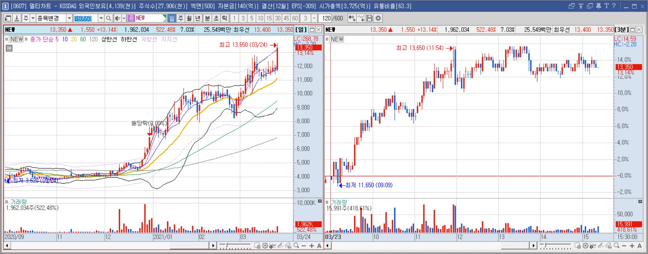Click the left chart horizontal scrollbar right arrow
This screenshot has width=648, height=254.
coord(213,246)
